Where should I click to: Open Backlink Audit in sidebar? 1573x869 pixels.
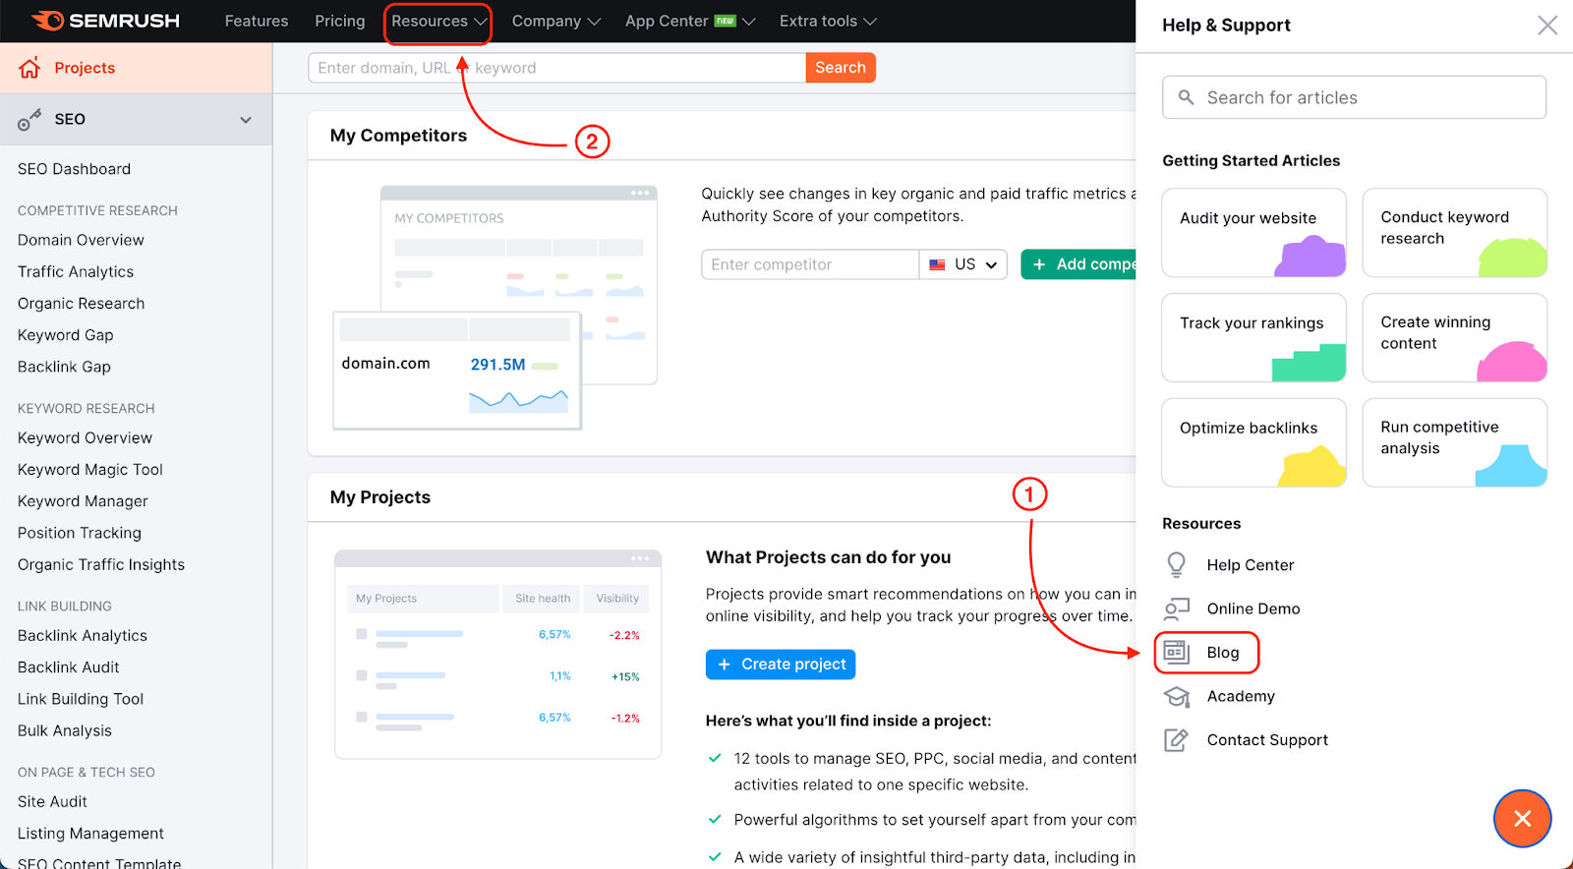[x=68, y=667]
